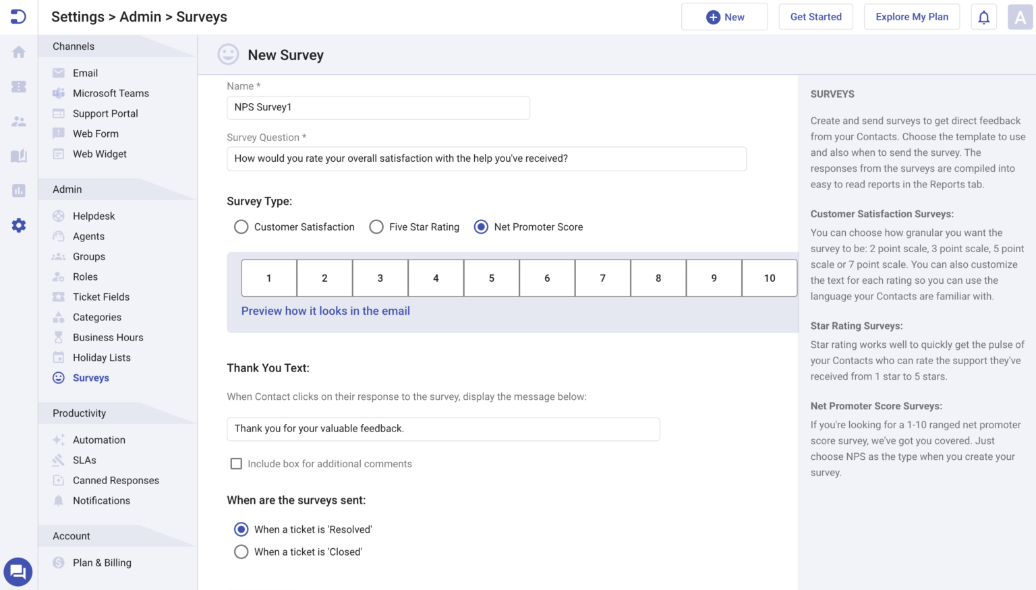Viewport: 1036px width, 590px height.
Task: Open the Reports chart icon
Action: click(18, 190)
